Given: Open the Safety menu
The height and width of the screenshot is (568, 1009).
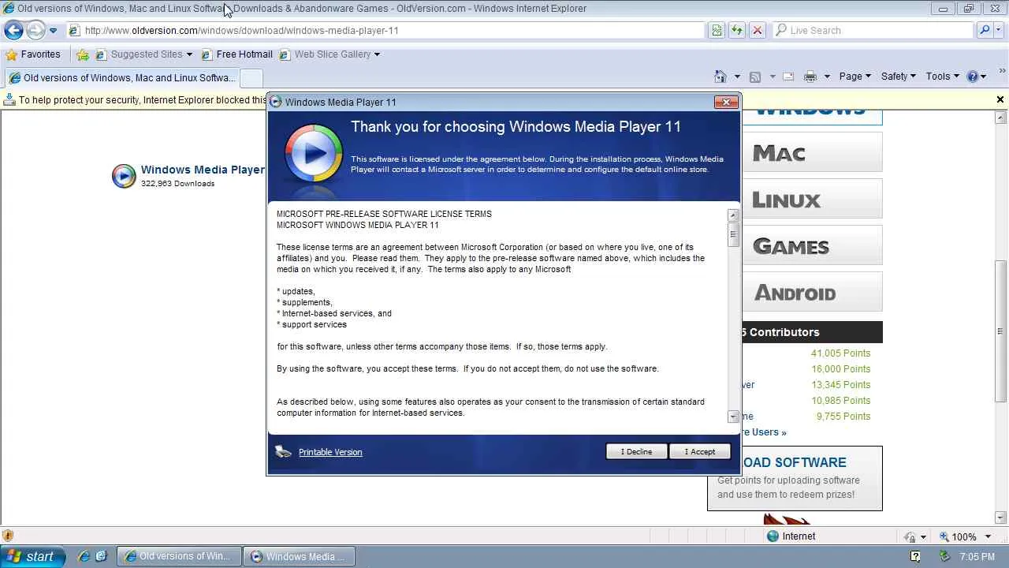Looking at the screenshot, I should click(x=898, y=77).
